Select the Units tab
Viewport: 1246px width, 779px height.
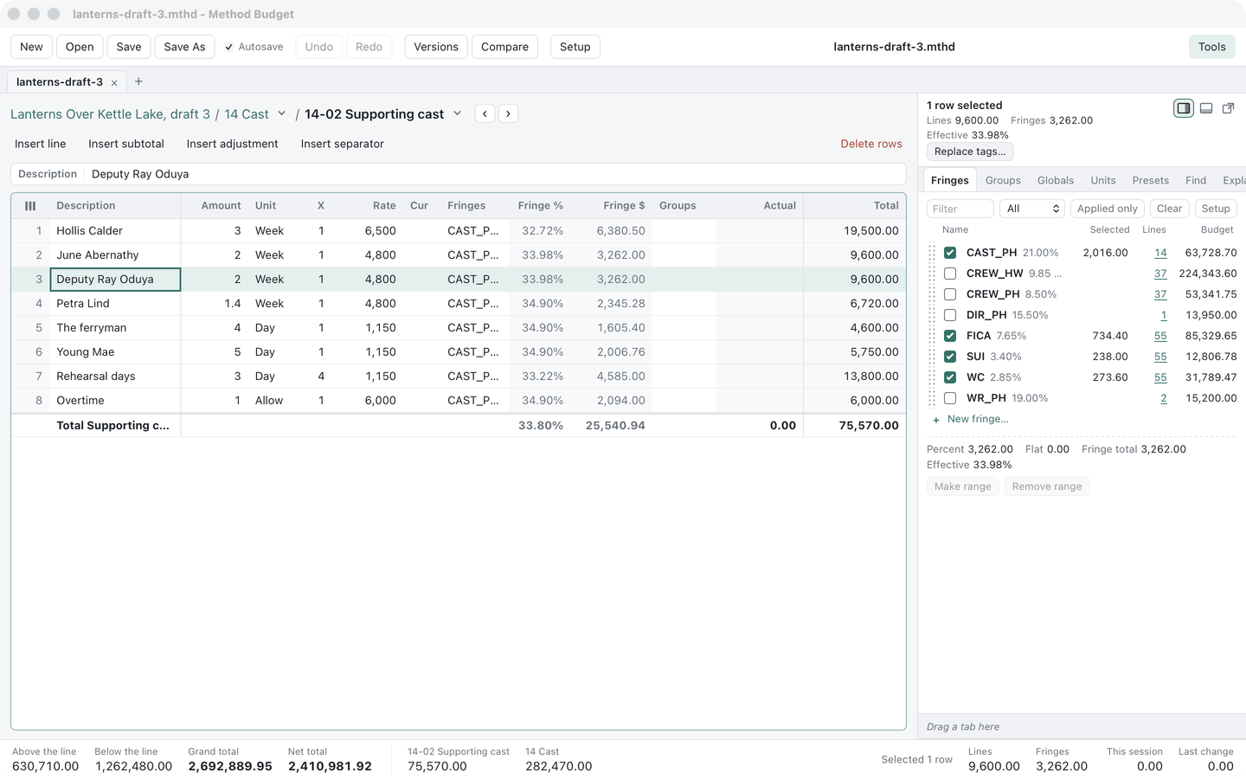tap(1103, 180)
